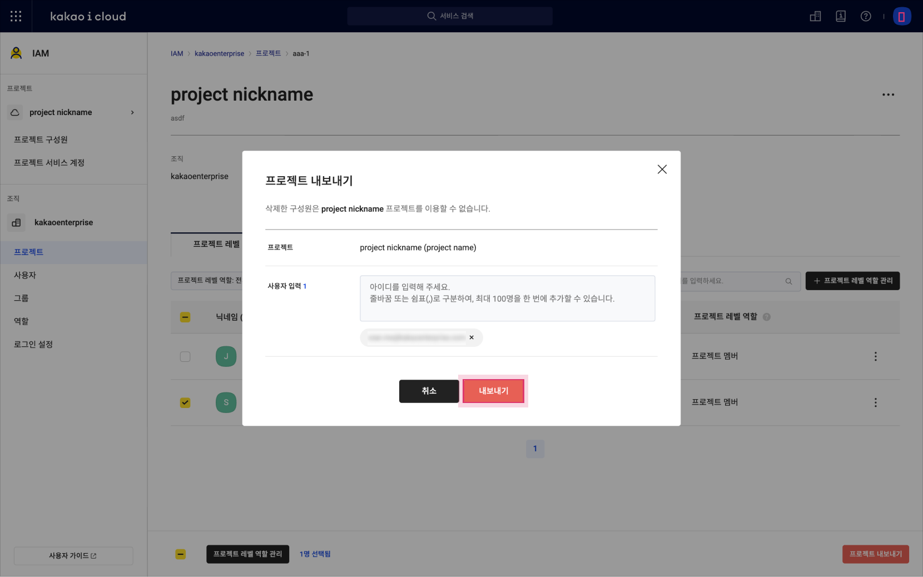Click the organization icon in top bar
Viewport: 923px width, 577px height.
click(x=815, y=16)
